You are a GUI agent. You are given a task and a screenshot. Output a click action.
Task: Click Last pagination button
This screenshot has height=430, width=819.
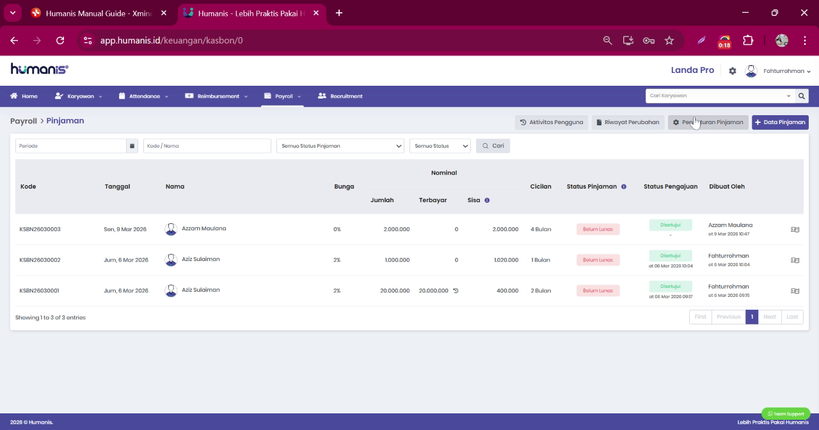pyautogui.click(x=792, y=317)
